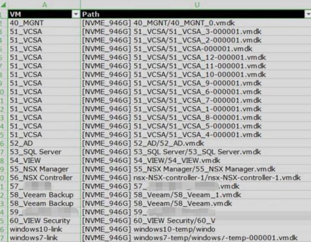The width and height of the screenshot is (311, 242).
Task: Select the entire sheet with corner triangle
Action: pos(4,5)
